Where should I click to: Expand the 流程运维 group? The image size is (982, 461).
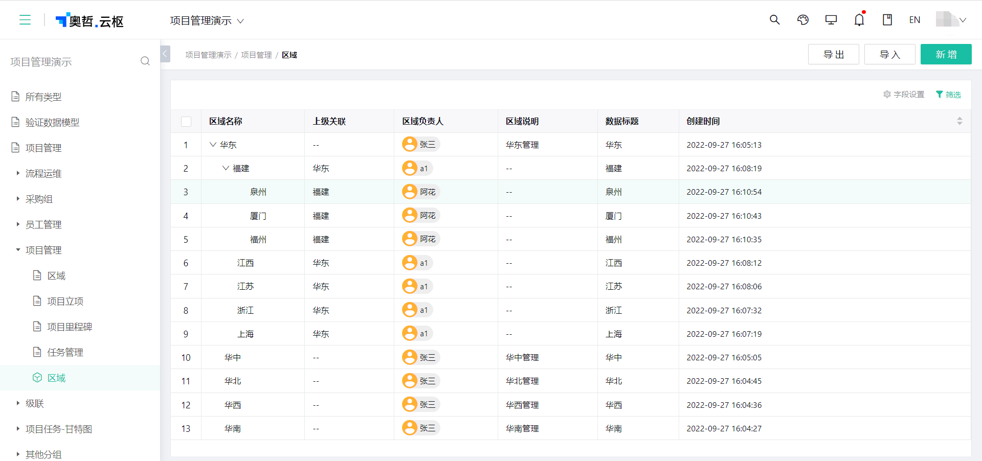(x=43, y=173)
